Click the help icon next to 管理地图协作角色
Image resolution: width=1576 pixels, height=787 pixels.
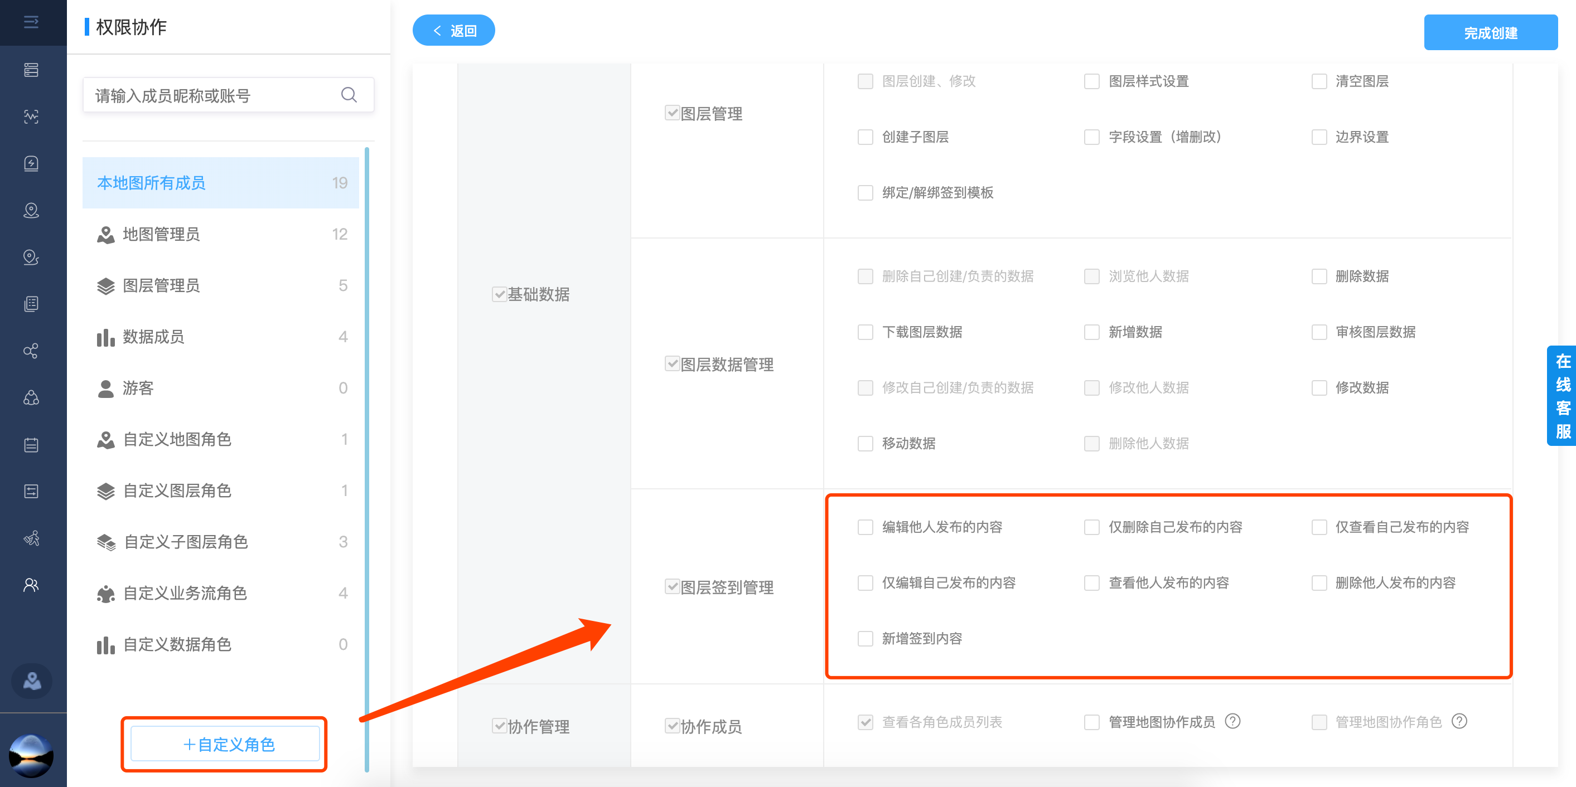click(1460, 722)
